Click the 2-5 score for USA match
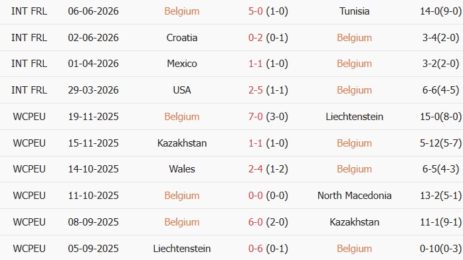 [x=256, y=90]
